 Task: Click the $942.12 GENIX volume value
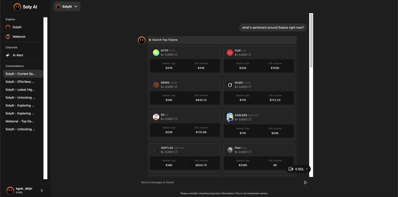coord(201,100)
